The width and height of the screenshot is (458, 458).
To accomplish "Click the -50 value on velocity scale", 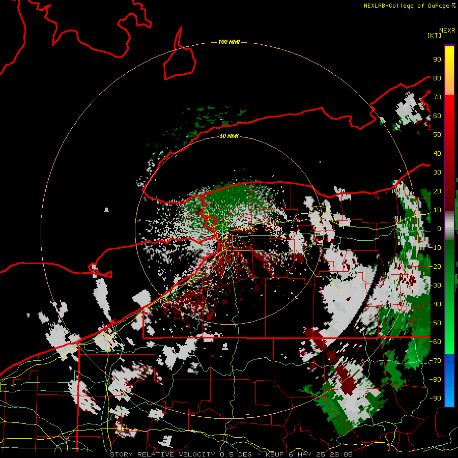I will tap(435, 323).
